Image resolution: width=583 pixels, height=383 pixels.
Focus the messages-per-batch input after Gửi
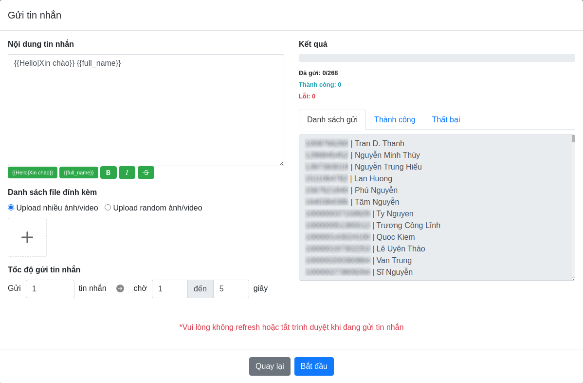pos(50,289)
